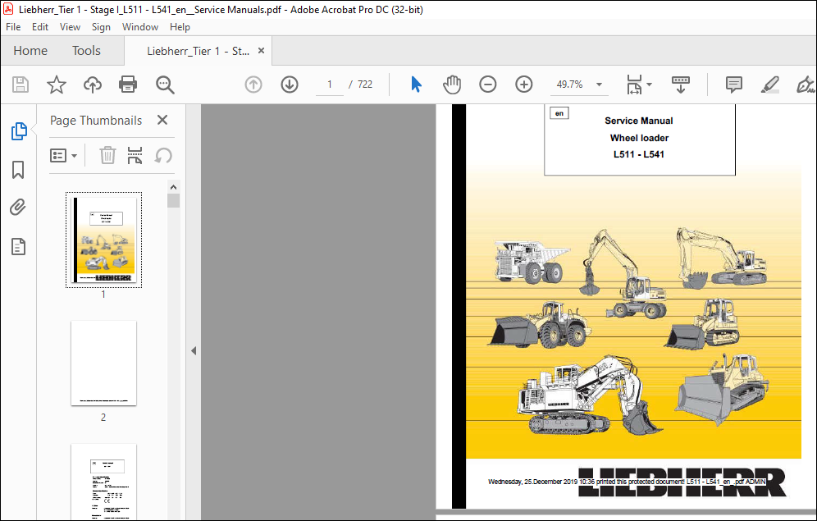
Task: Open thumbnail options menu dropdown
Action: point(63,155)
